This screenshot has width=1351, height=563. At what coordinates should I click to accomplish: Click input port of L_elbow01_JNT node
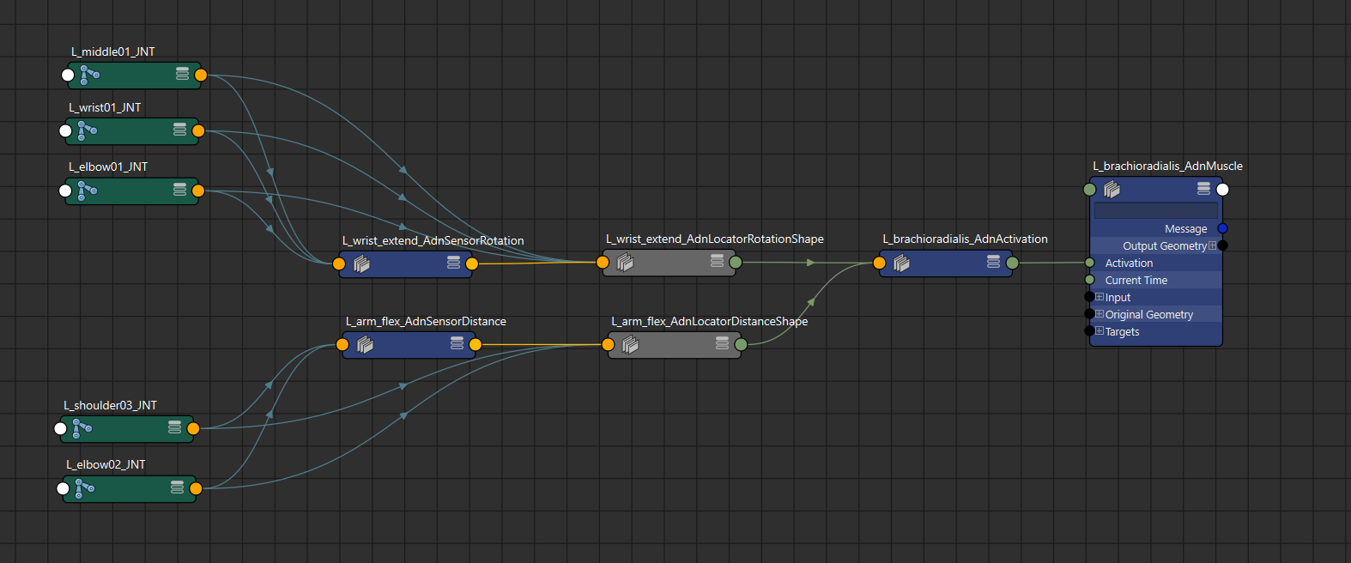65,191
